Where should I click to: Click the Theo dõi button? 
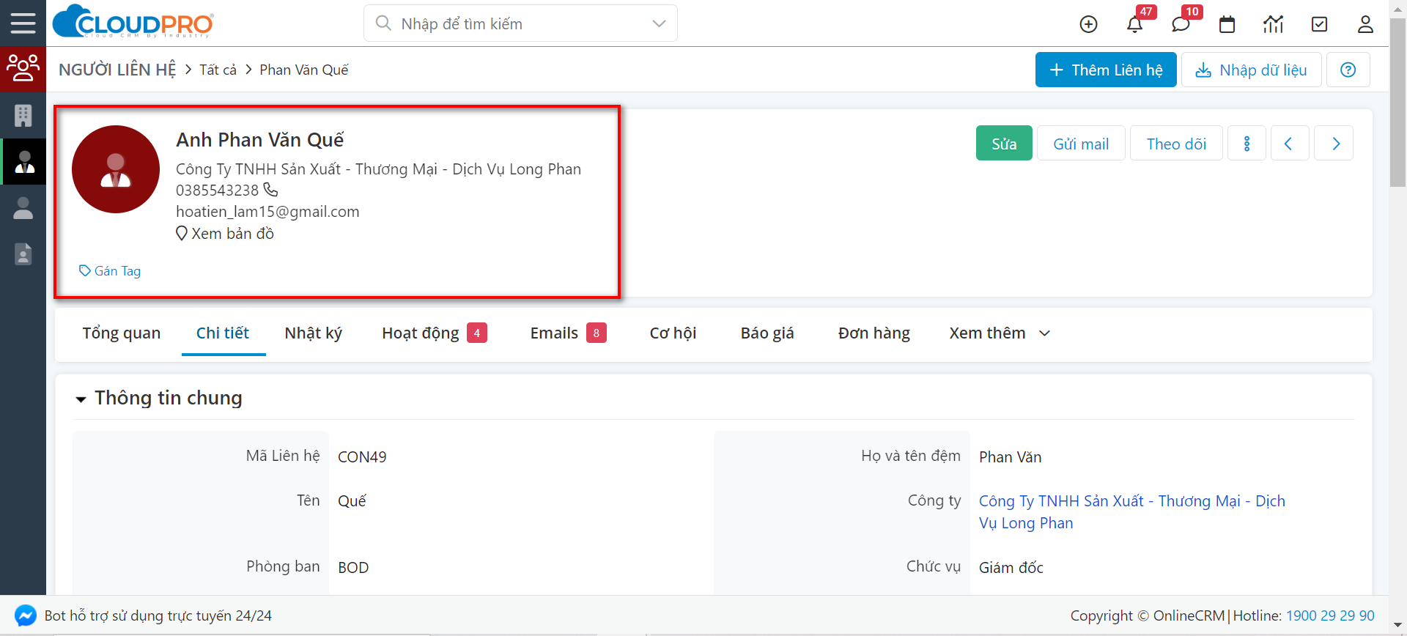coord(1176,143)
